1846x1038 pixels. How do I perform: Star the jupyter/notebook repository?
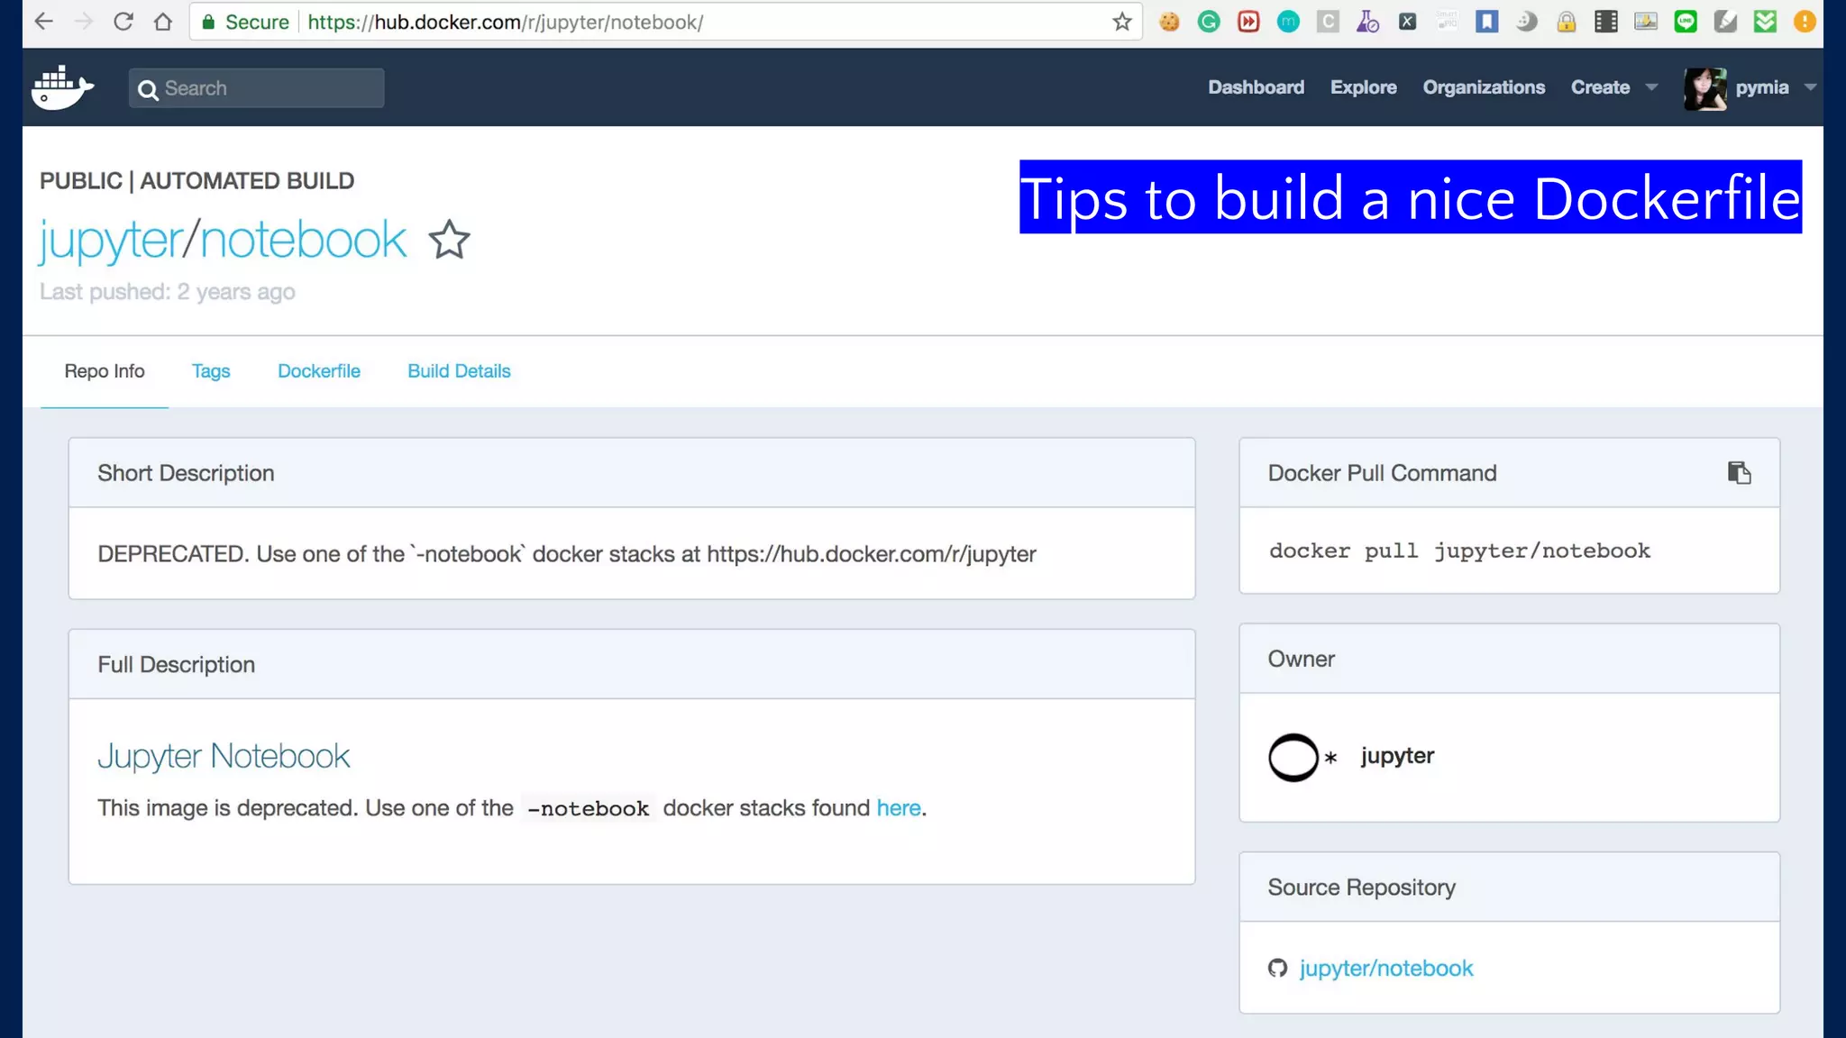click(449, 240)
